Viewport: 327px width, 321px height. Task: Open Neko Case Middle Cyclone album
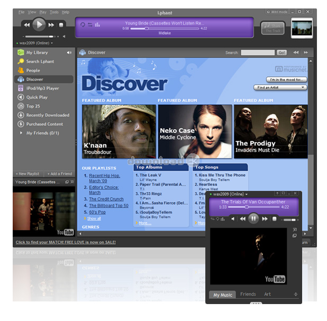(x=195, y=132)
